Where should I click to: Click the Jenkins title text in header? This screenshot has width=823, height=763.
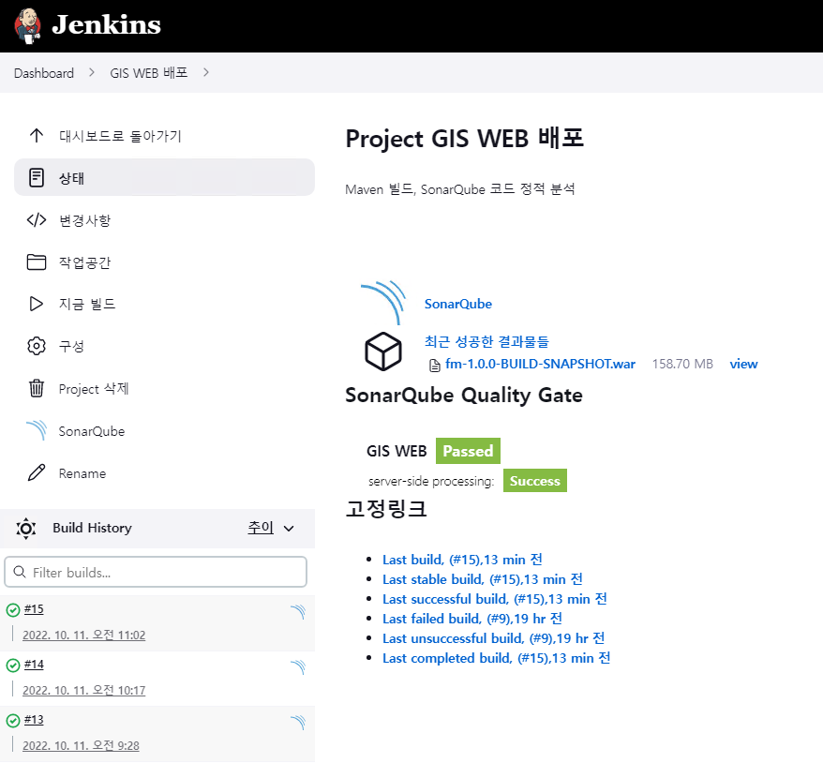(106, 24)
